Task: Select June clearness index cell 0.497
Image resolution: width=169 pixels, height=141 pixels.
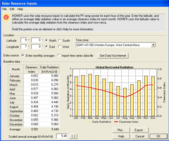Action: pos(31,98)
